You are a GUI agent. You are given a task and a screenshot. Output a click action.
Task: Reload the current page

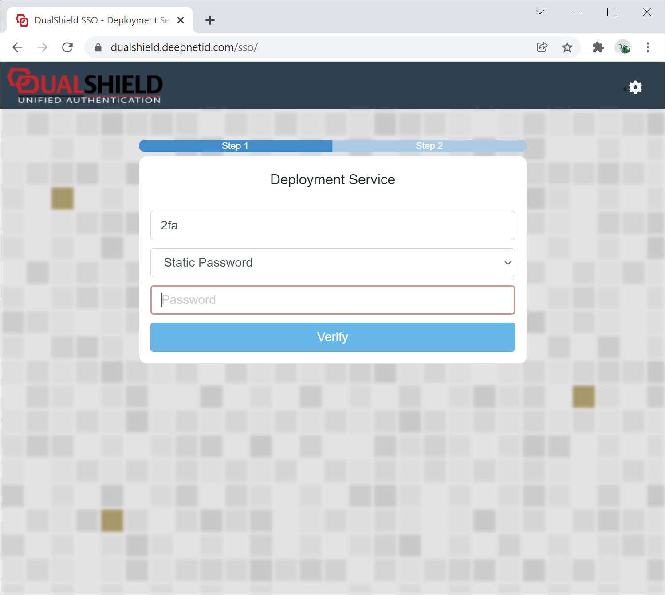click(x=67, y=47)
